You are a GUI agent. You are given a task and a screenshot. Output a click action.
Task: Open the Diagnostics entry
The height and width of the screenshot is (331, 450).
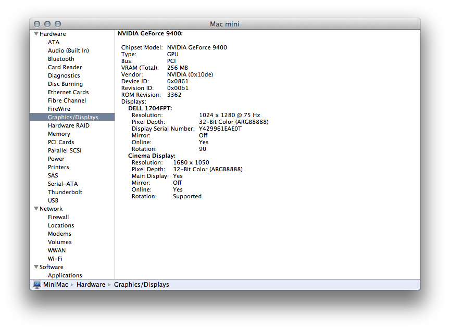click(64, 75)
